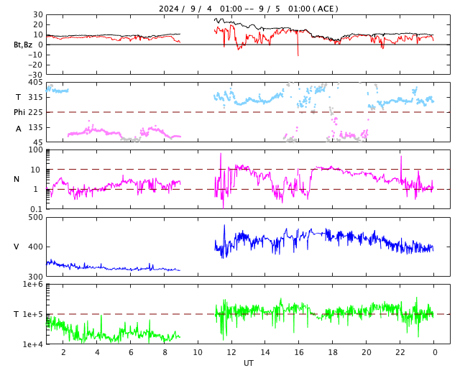Click the 100 tick on N panel
The width and height of the screenshot is (460, 368).
35,150
